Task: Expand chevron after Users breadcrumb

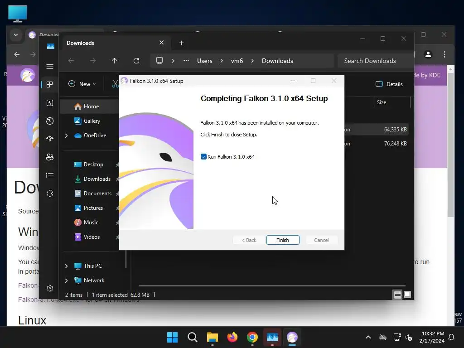Action: pos(221,61)
